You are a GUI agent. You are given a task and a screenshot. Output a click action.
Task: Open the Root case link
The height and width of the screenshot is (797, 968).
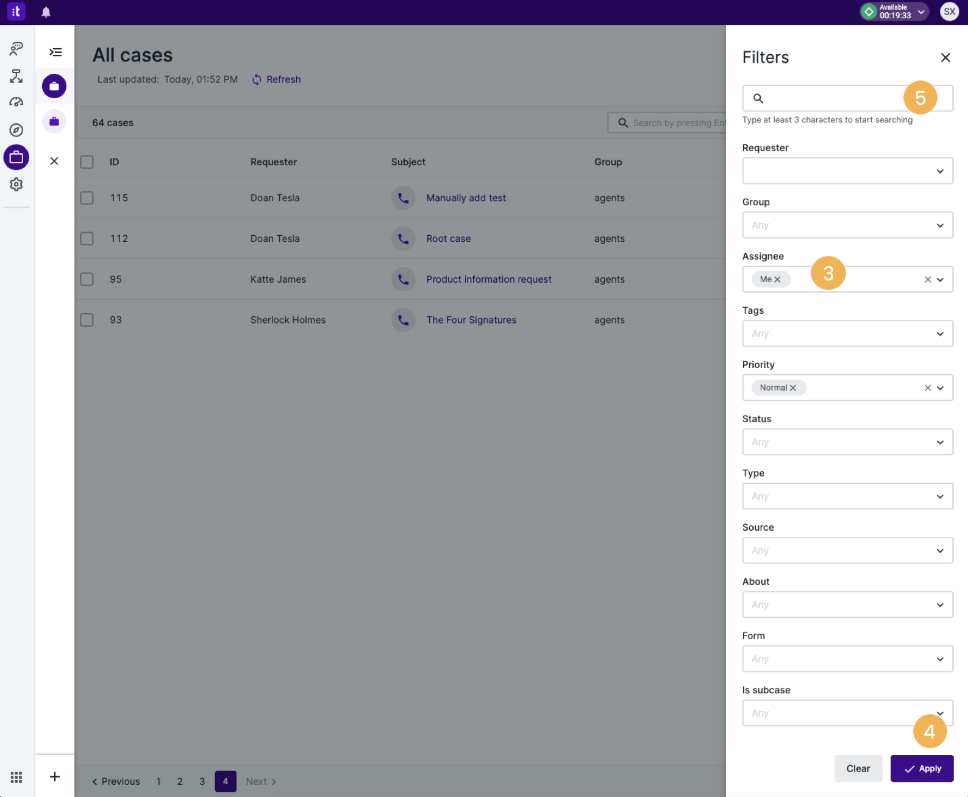tap(449, 239)
